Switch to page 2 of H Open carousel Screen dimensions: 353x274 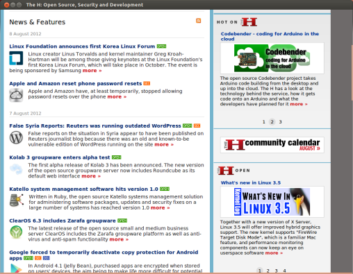pos(268,271)
